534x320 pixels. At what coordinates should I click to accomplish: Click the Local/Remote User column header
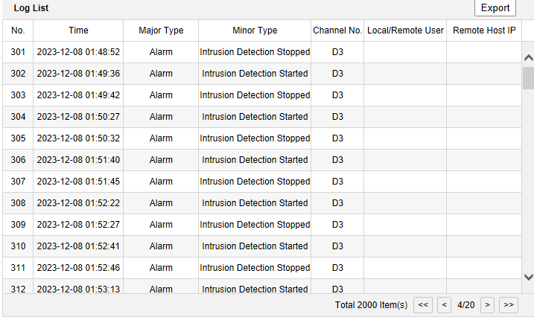[x=405, y=31]
